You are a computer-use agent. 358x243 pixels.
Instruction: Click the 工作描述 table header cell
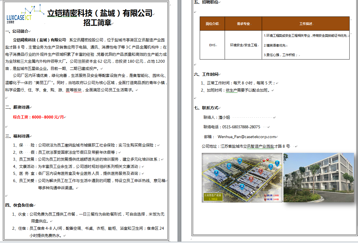306,24
